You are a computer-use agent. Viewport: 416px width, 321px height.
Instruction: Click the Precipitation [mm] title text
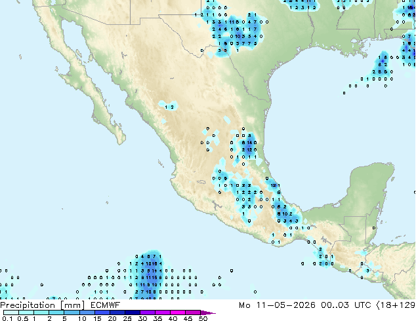pyautogui.click(x=43, y=305)
